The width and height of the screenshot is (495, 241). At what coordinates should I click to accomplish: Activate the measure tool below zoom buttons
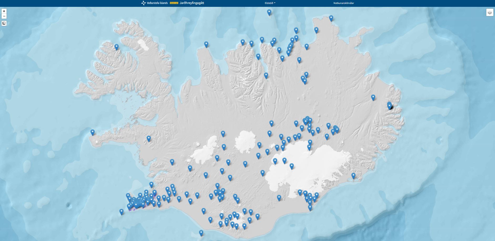coord(4,23)
